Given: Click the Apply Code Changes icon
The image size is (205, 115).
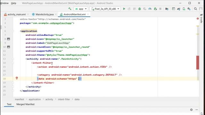Looking at the screenshot, I should pyautogui.click(x=135, y=9).
